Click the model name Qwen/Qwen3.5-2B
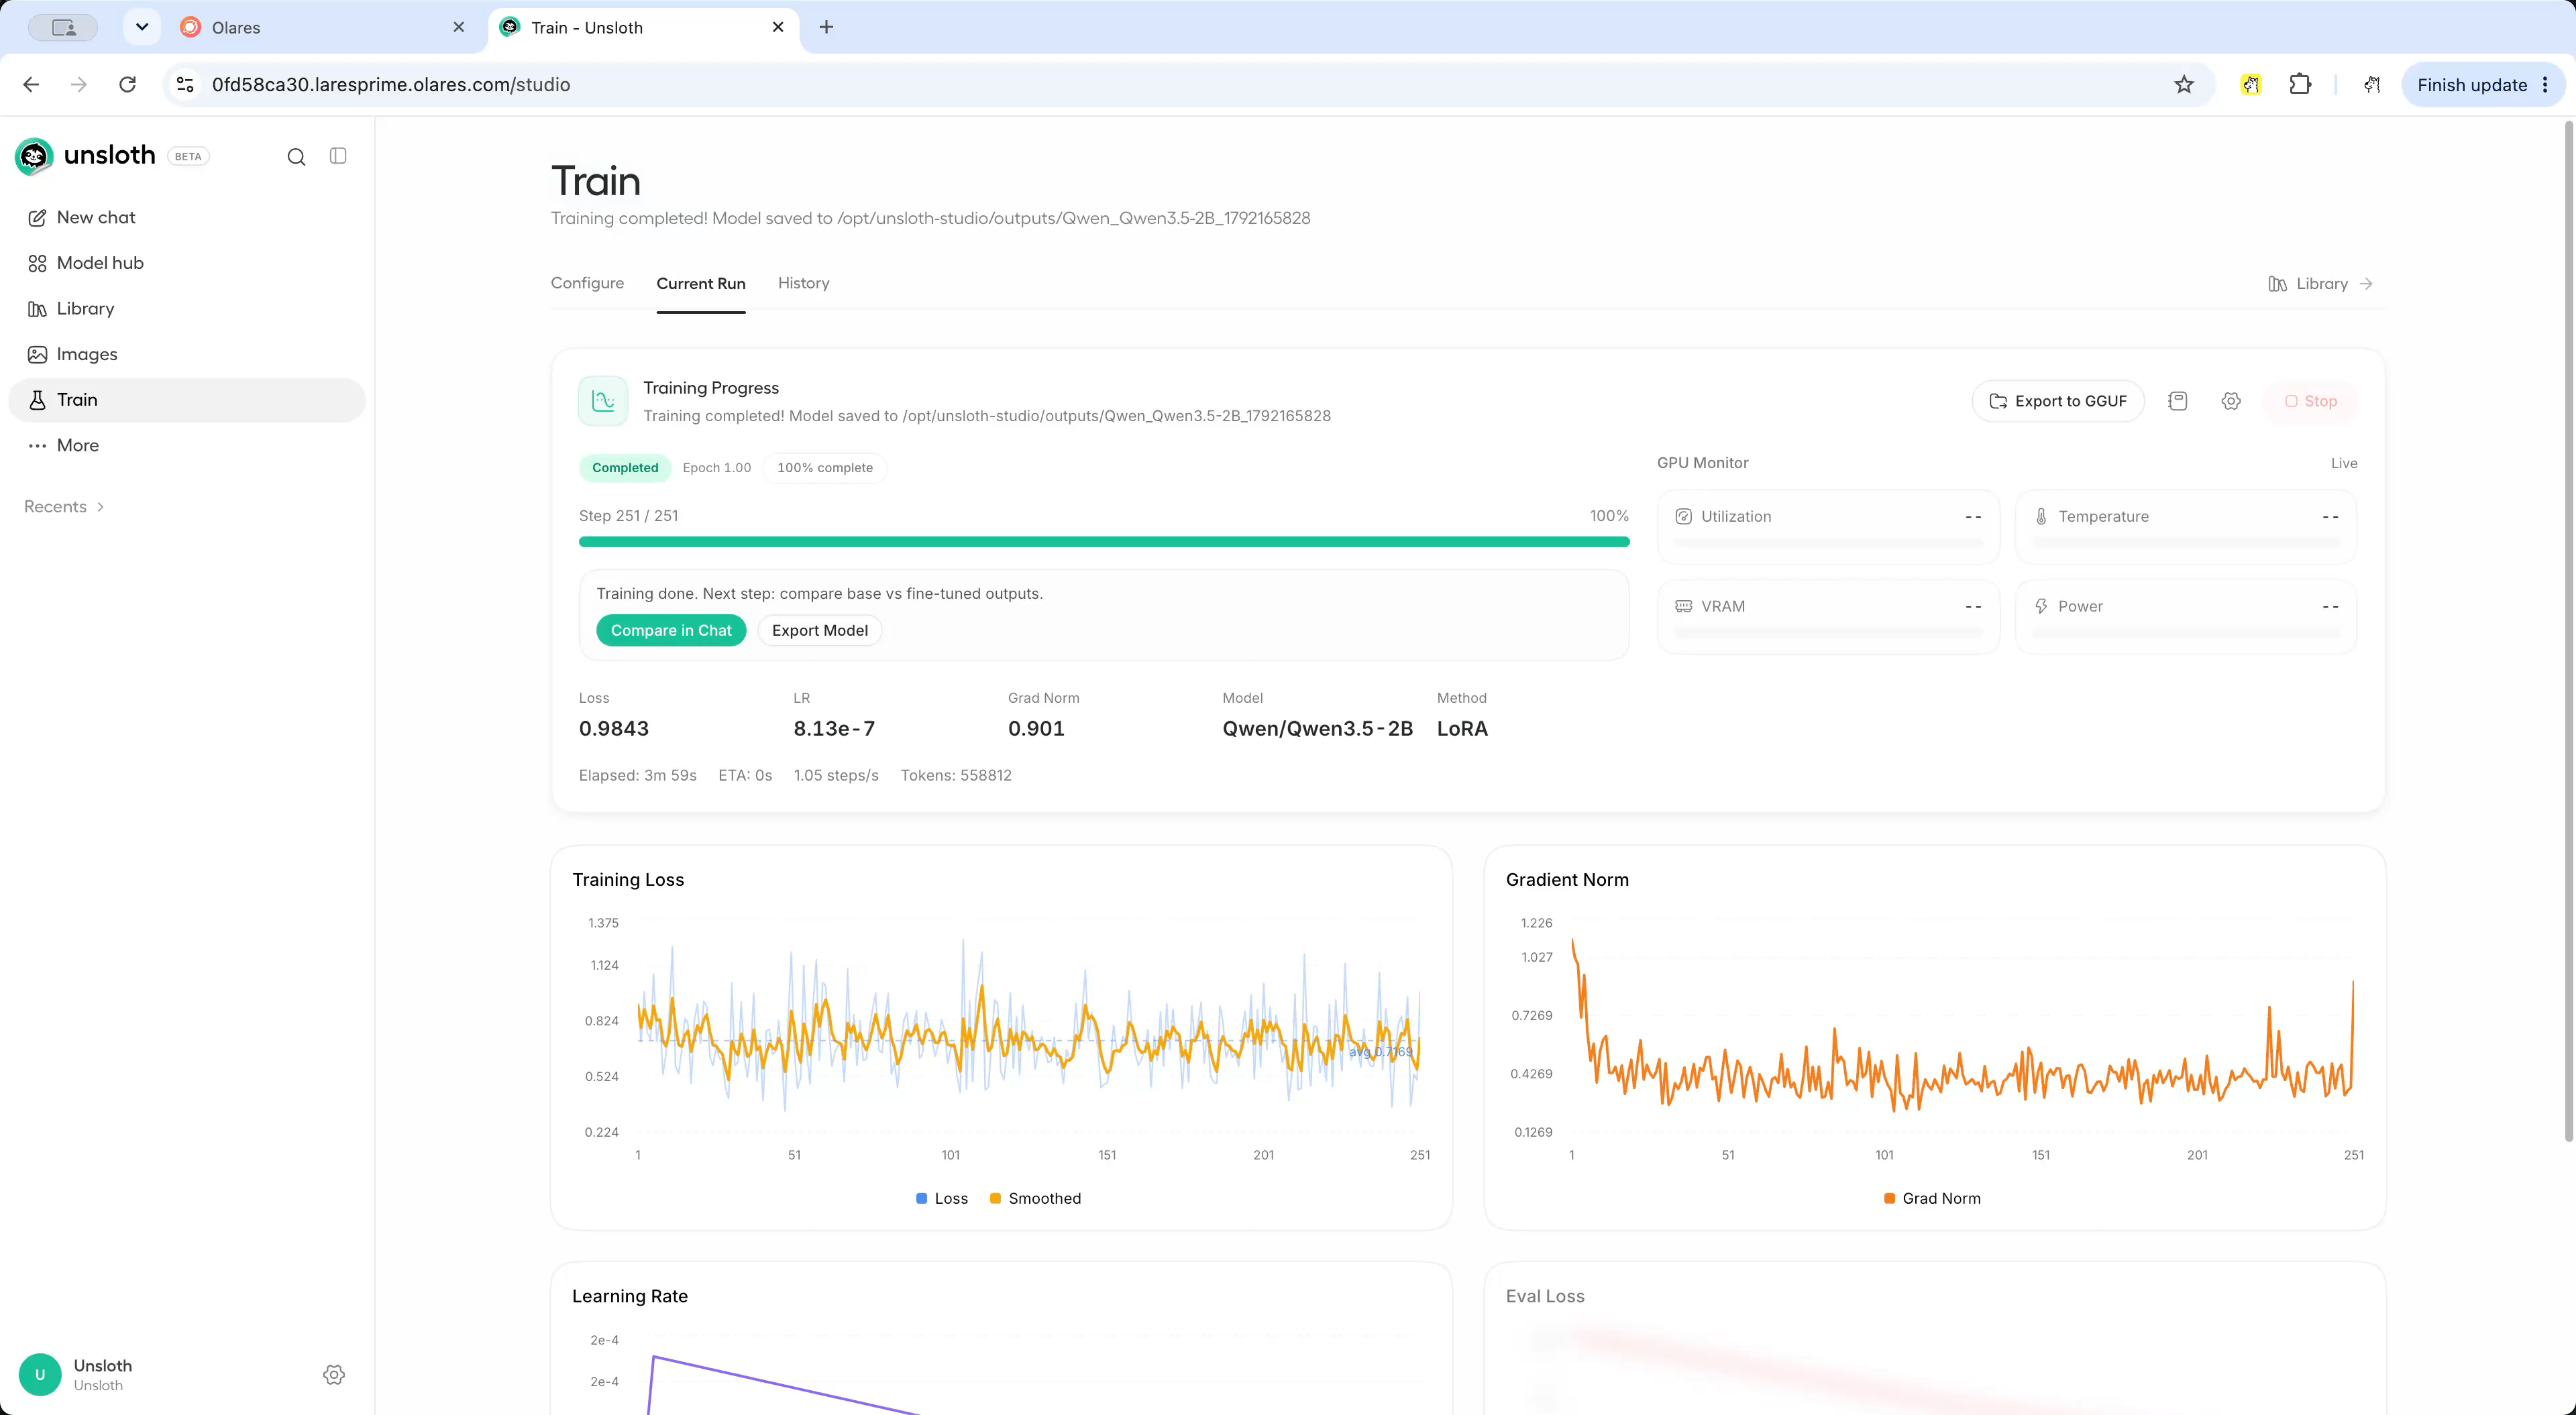Image resolution: width=2576 pixels, height=1415 pixels. coord(1317,729)
